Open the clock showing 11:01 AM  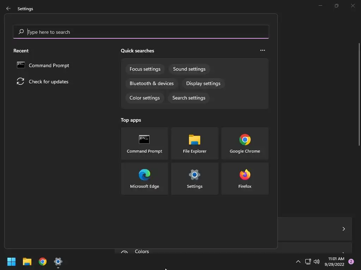click(x=334, y=262)
